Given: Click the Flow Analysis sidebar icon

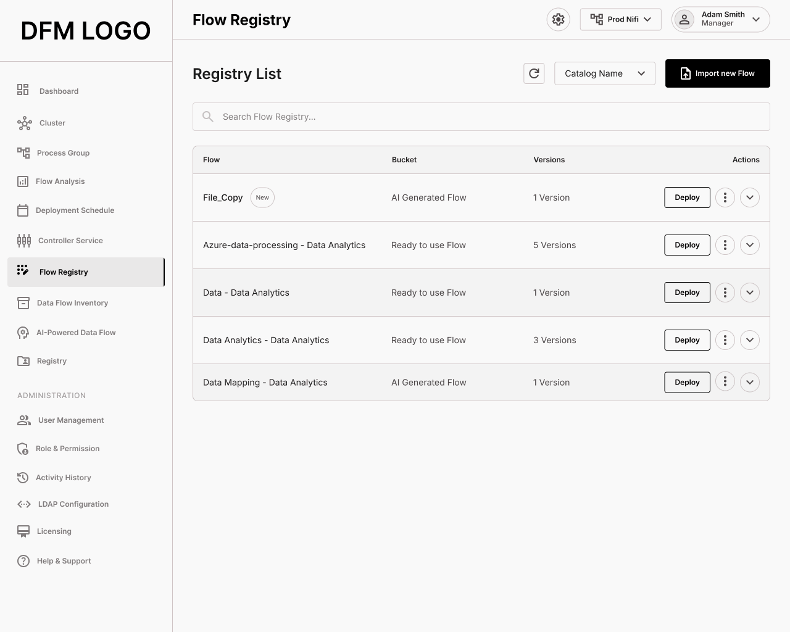Looking at the screenshot, I should click(23, 181).
